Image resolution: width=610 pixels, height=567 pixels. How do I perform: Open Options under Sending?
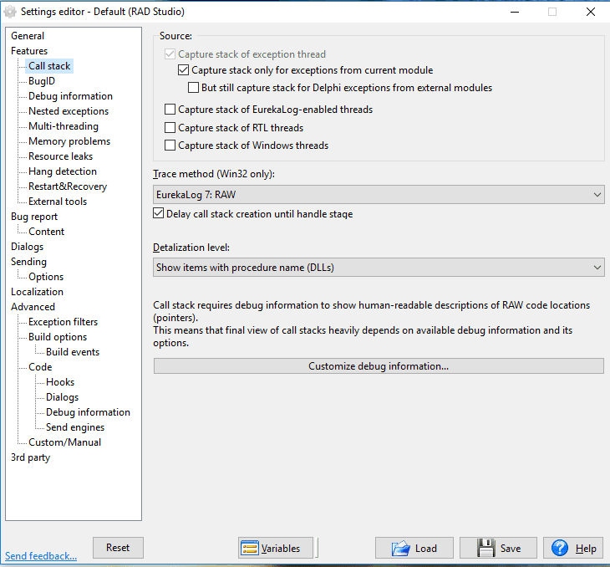[46, 277]
